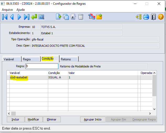This screenshot has height=133, width=166.
Task: Click the yellow folder with plus icon
Action: [x=99, y=17]
